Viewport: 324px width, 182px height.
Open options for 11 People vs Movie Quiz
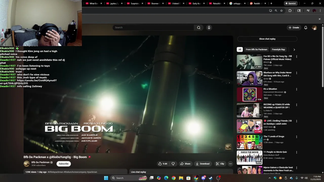coord(297,152)
